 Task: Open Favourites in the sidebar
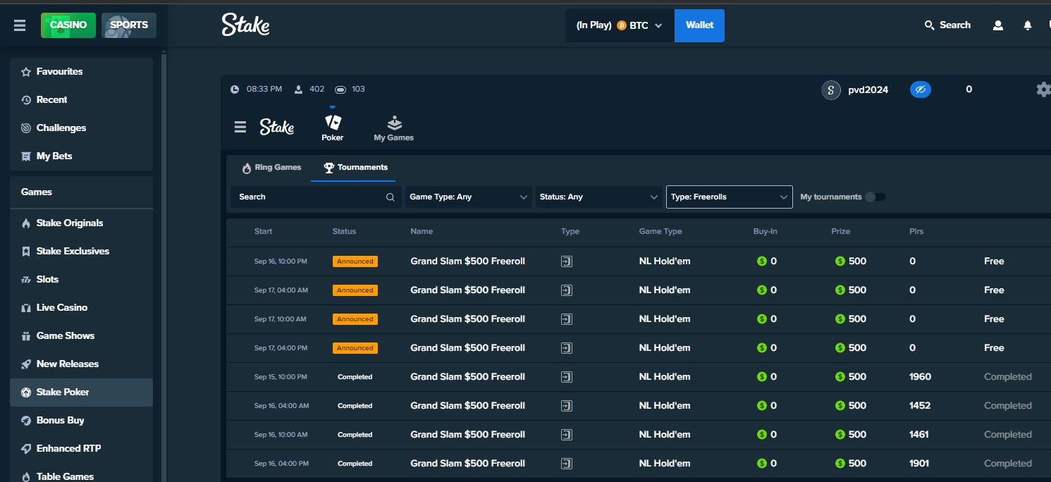click(x=81, y=72)
